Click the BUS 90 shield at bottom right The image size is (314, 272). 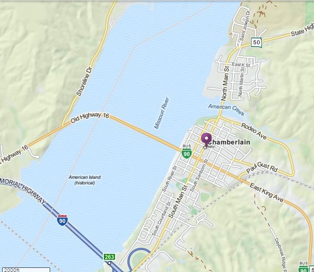click(304, 267)
